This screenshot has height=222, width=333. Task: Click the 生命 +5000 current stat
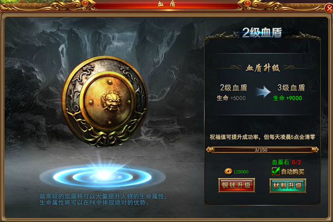tap(231, 98)
